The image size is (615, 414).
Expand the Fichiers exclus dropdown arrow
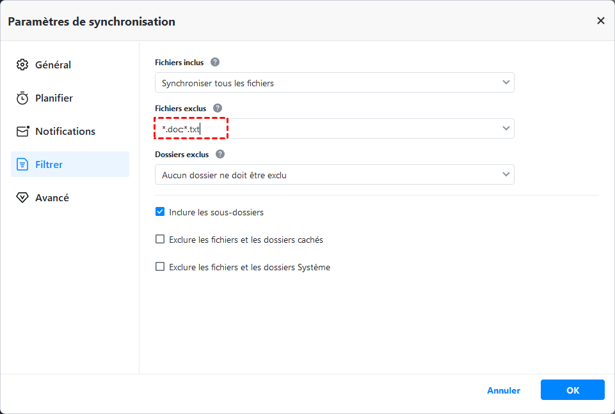(506, 128)
